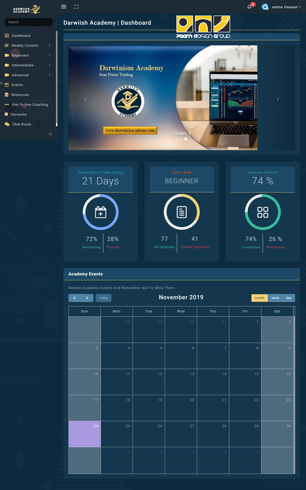Viewport: 306px width, 490px height.
Task: Click the Beginners video icon
Action: click(7, 55)
